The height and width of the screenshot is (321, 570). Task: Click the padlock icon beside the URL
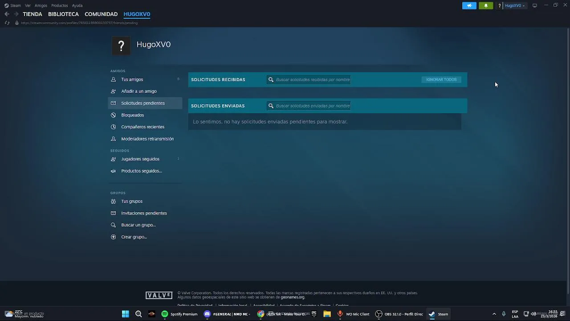click(x=17, y=23)
